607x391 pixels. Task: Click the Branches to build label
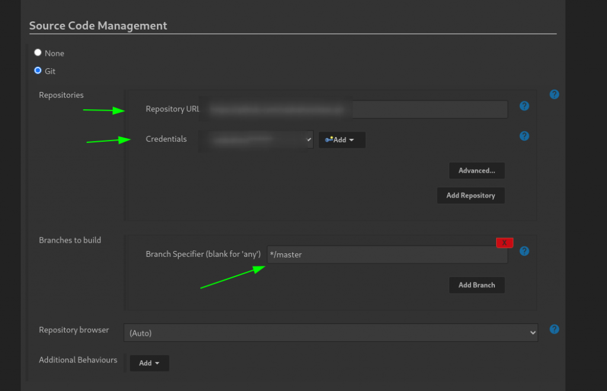(70, 240)
